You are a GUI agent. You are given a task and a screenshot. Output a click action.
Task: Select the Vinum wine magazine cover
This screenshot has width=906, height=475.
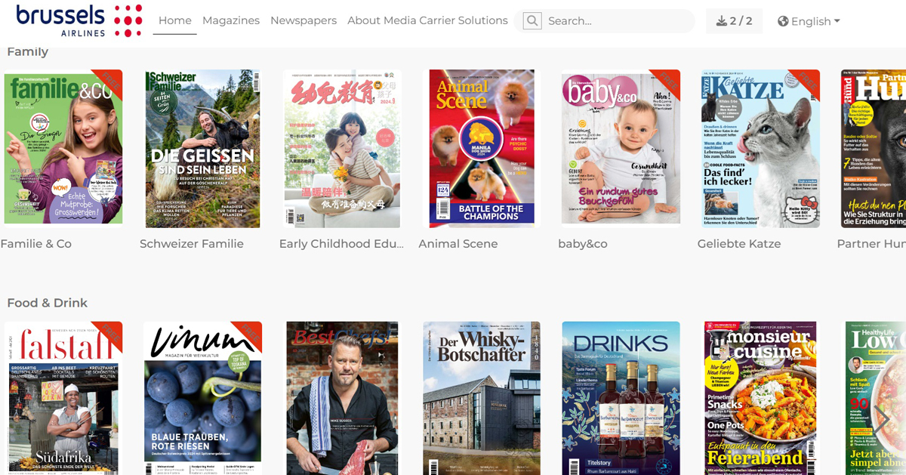pyautogui.click(x=202, y=398)
